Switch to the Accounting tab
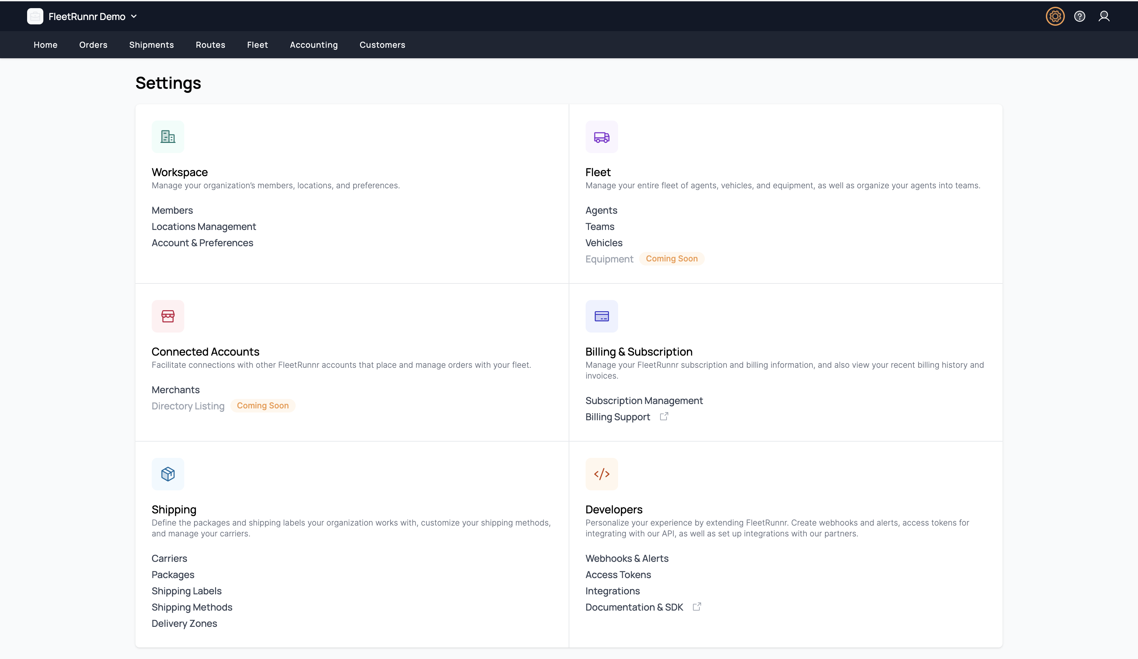Image resolution: width=1138 pixels, height=659 pixels. point(313,45)
